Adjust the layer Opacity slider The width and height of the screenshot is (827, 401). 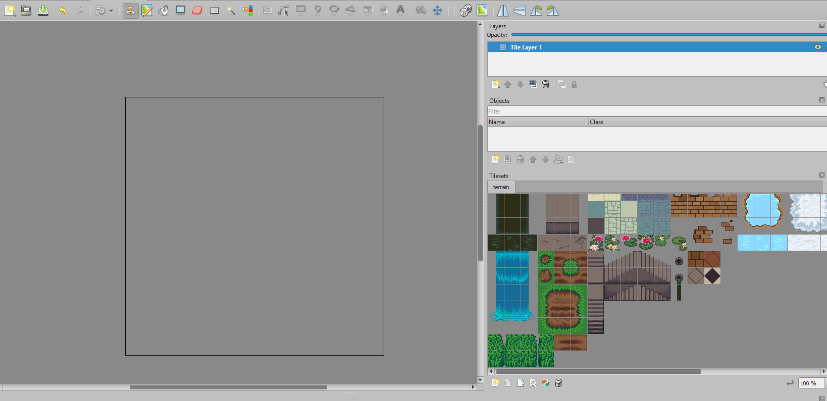point(669,35)
